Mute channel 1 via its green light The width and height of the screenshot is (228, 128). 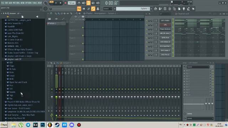147,21
